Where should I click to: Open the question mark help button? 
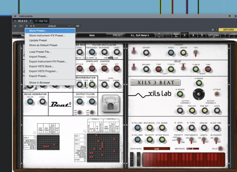tap(225, 35)
